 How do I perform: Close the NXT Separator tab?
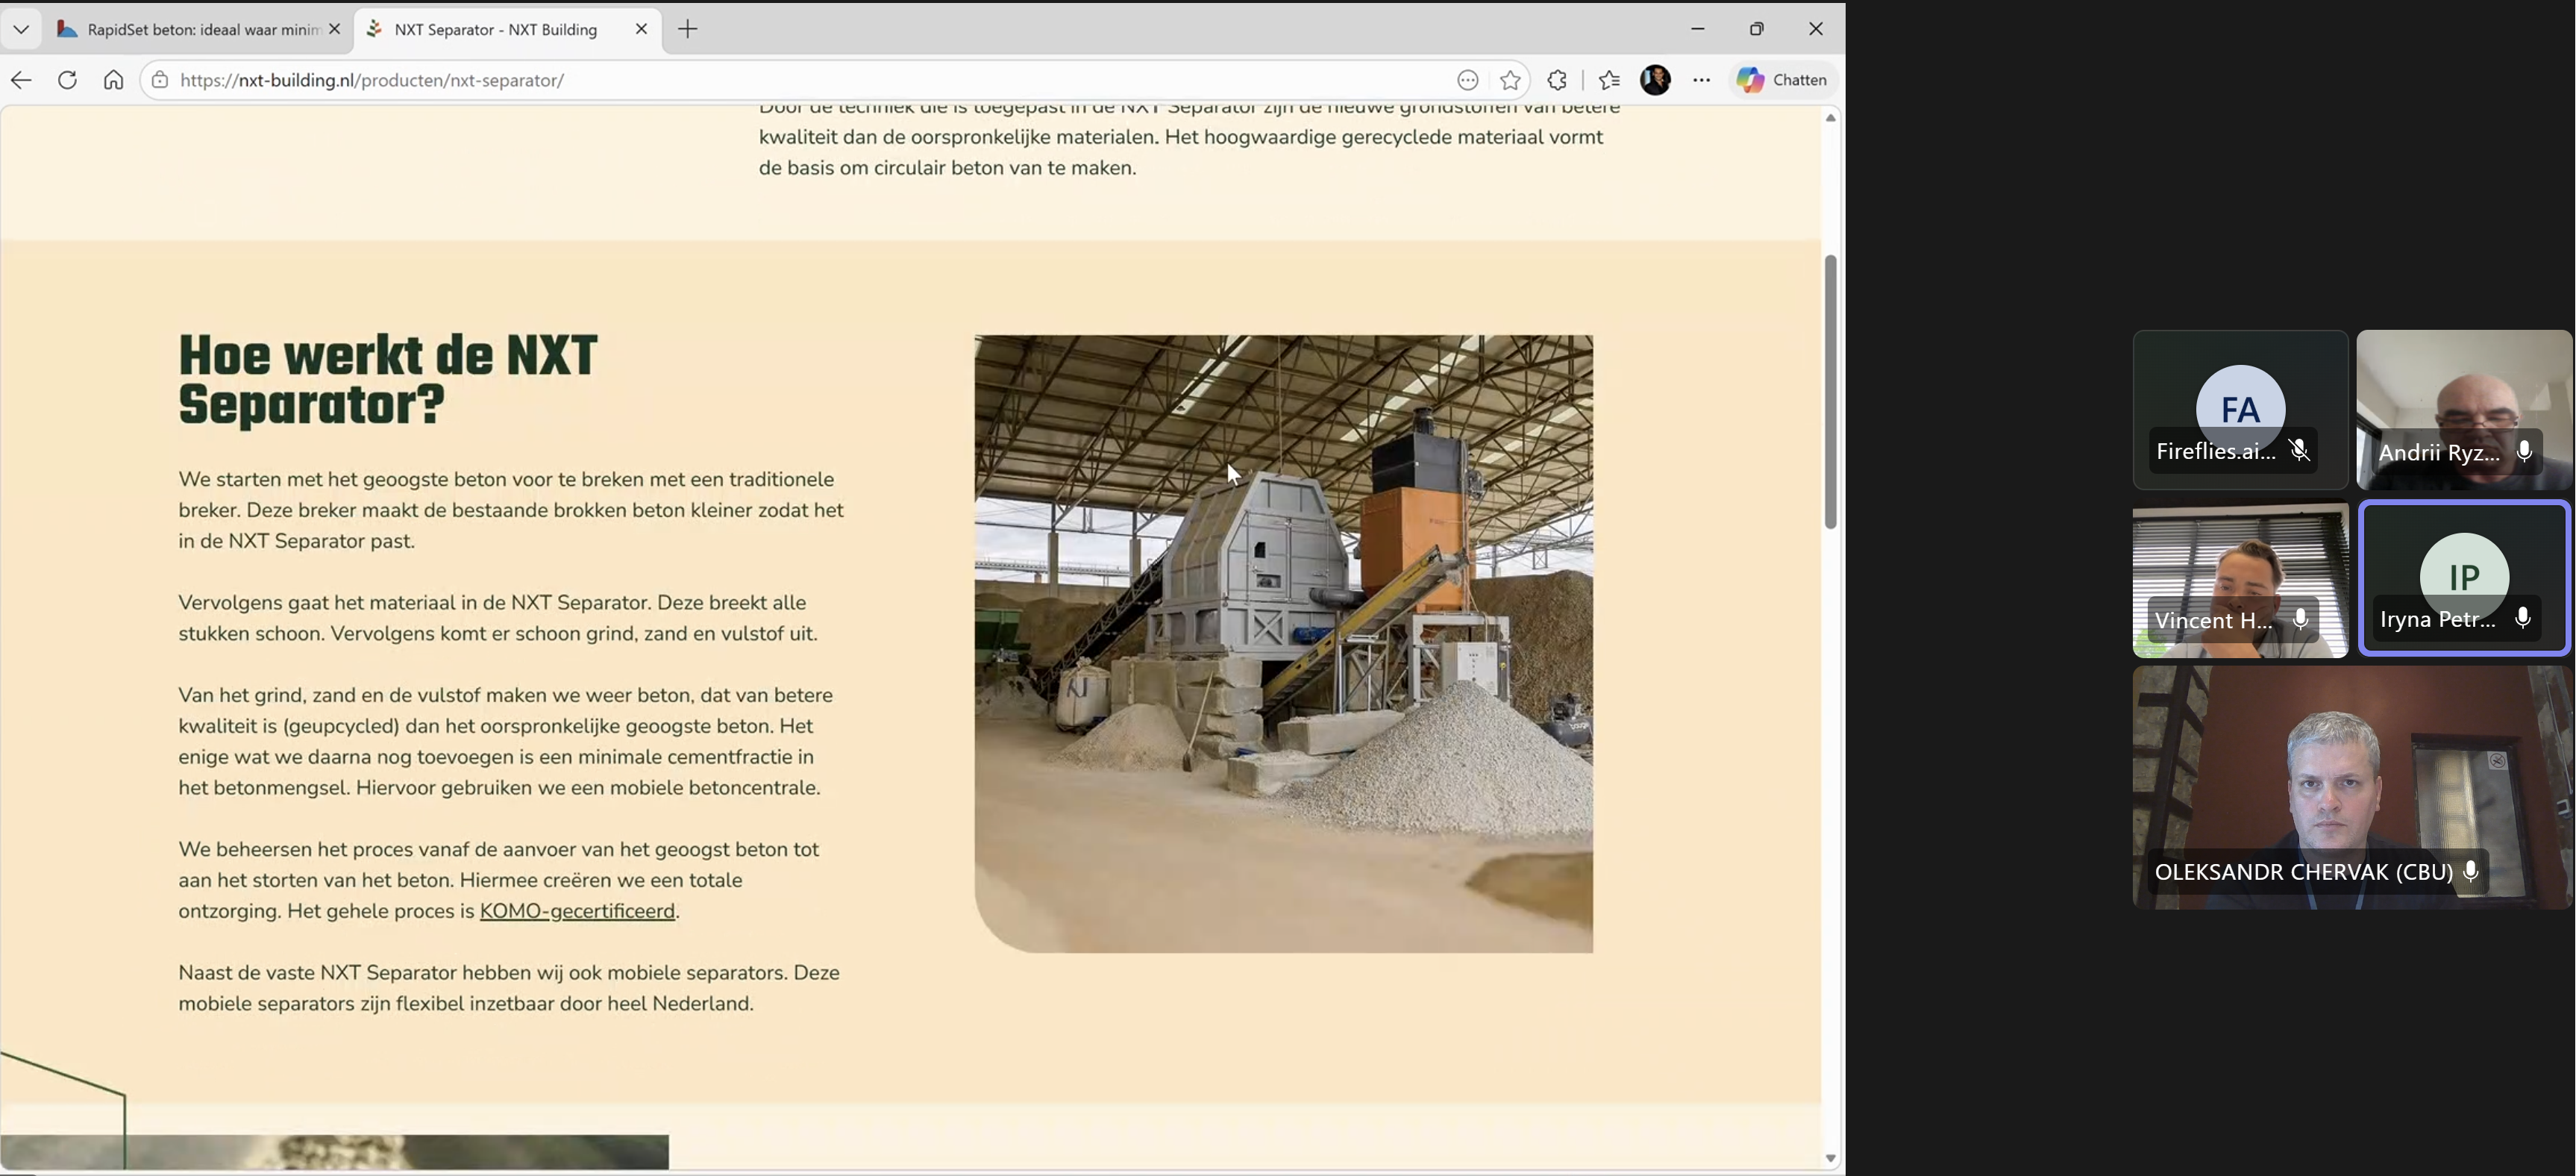(x=642, y=29)
